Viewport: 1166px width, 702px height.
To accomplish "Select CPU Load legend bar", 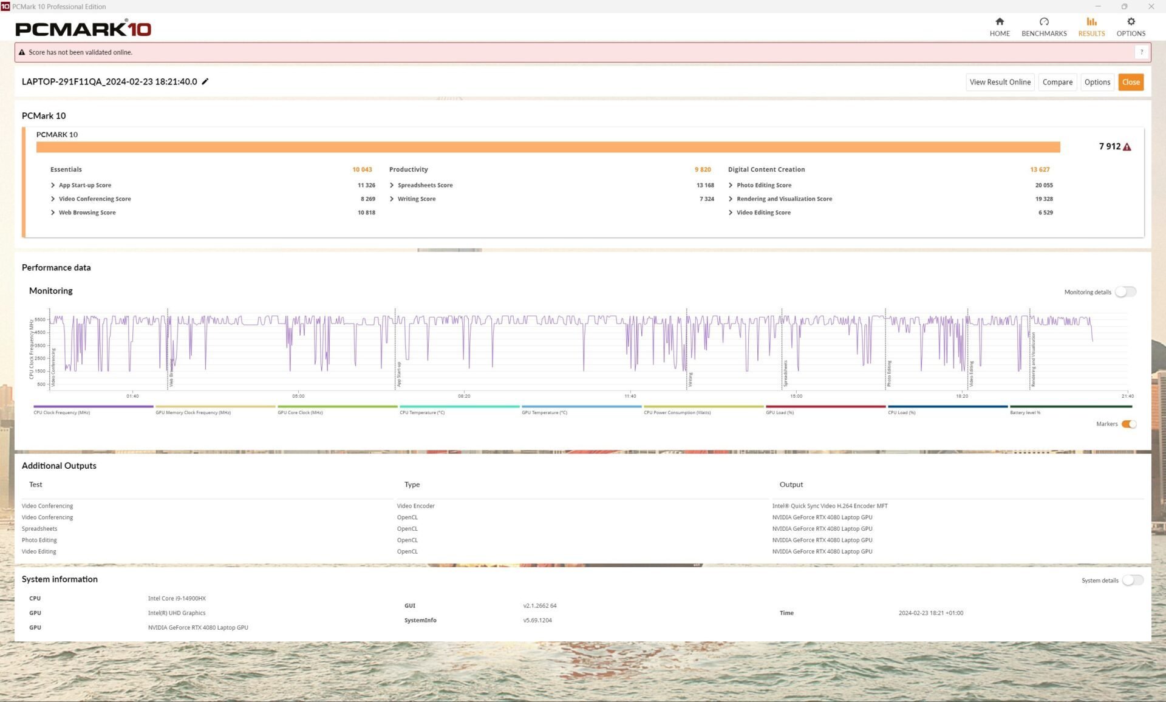I will [947, 406].
